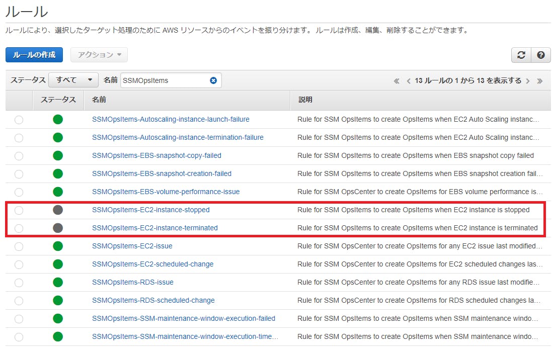Open SSMOpsItems-SSM-maintenance-window-execution-time rule link
The image size is (553, 353).
pyautogui.click(x=185, y=336)
